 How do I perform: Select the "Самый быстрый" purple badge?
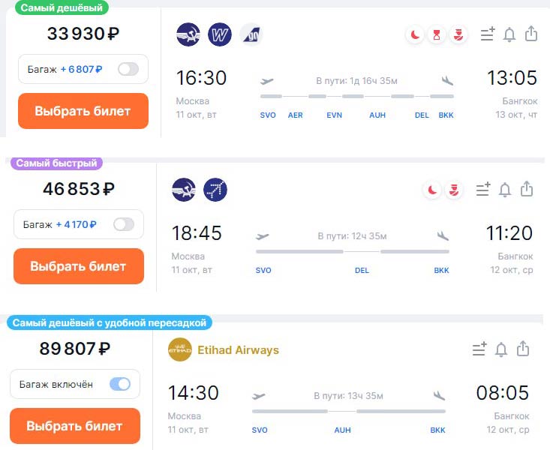(57, 163)
